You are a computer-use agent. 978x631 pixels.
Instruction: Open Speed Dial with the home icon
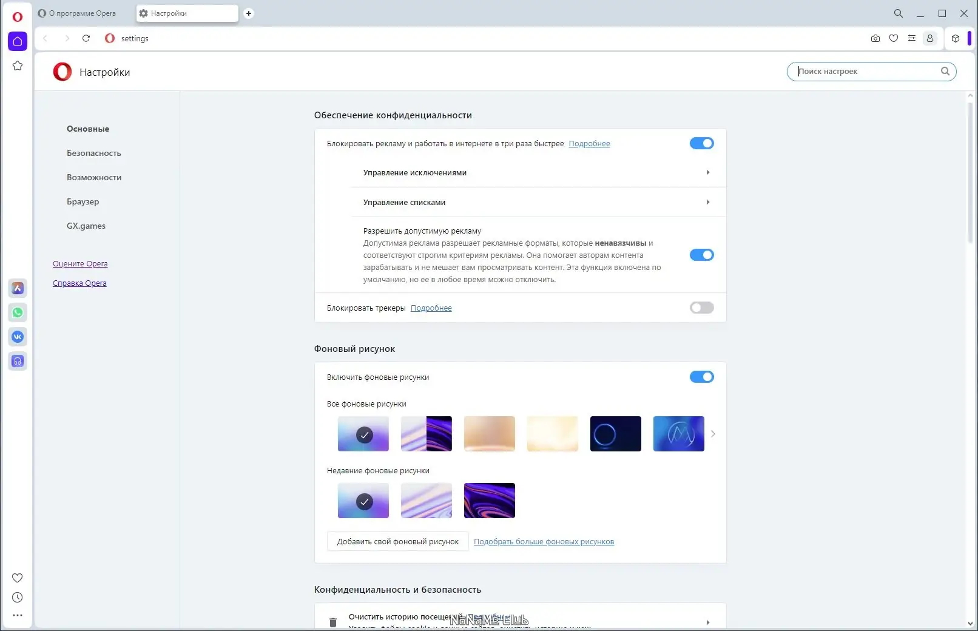(x=18, y=41)
